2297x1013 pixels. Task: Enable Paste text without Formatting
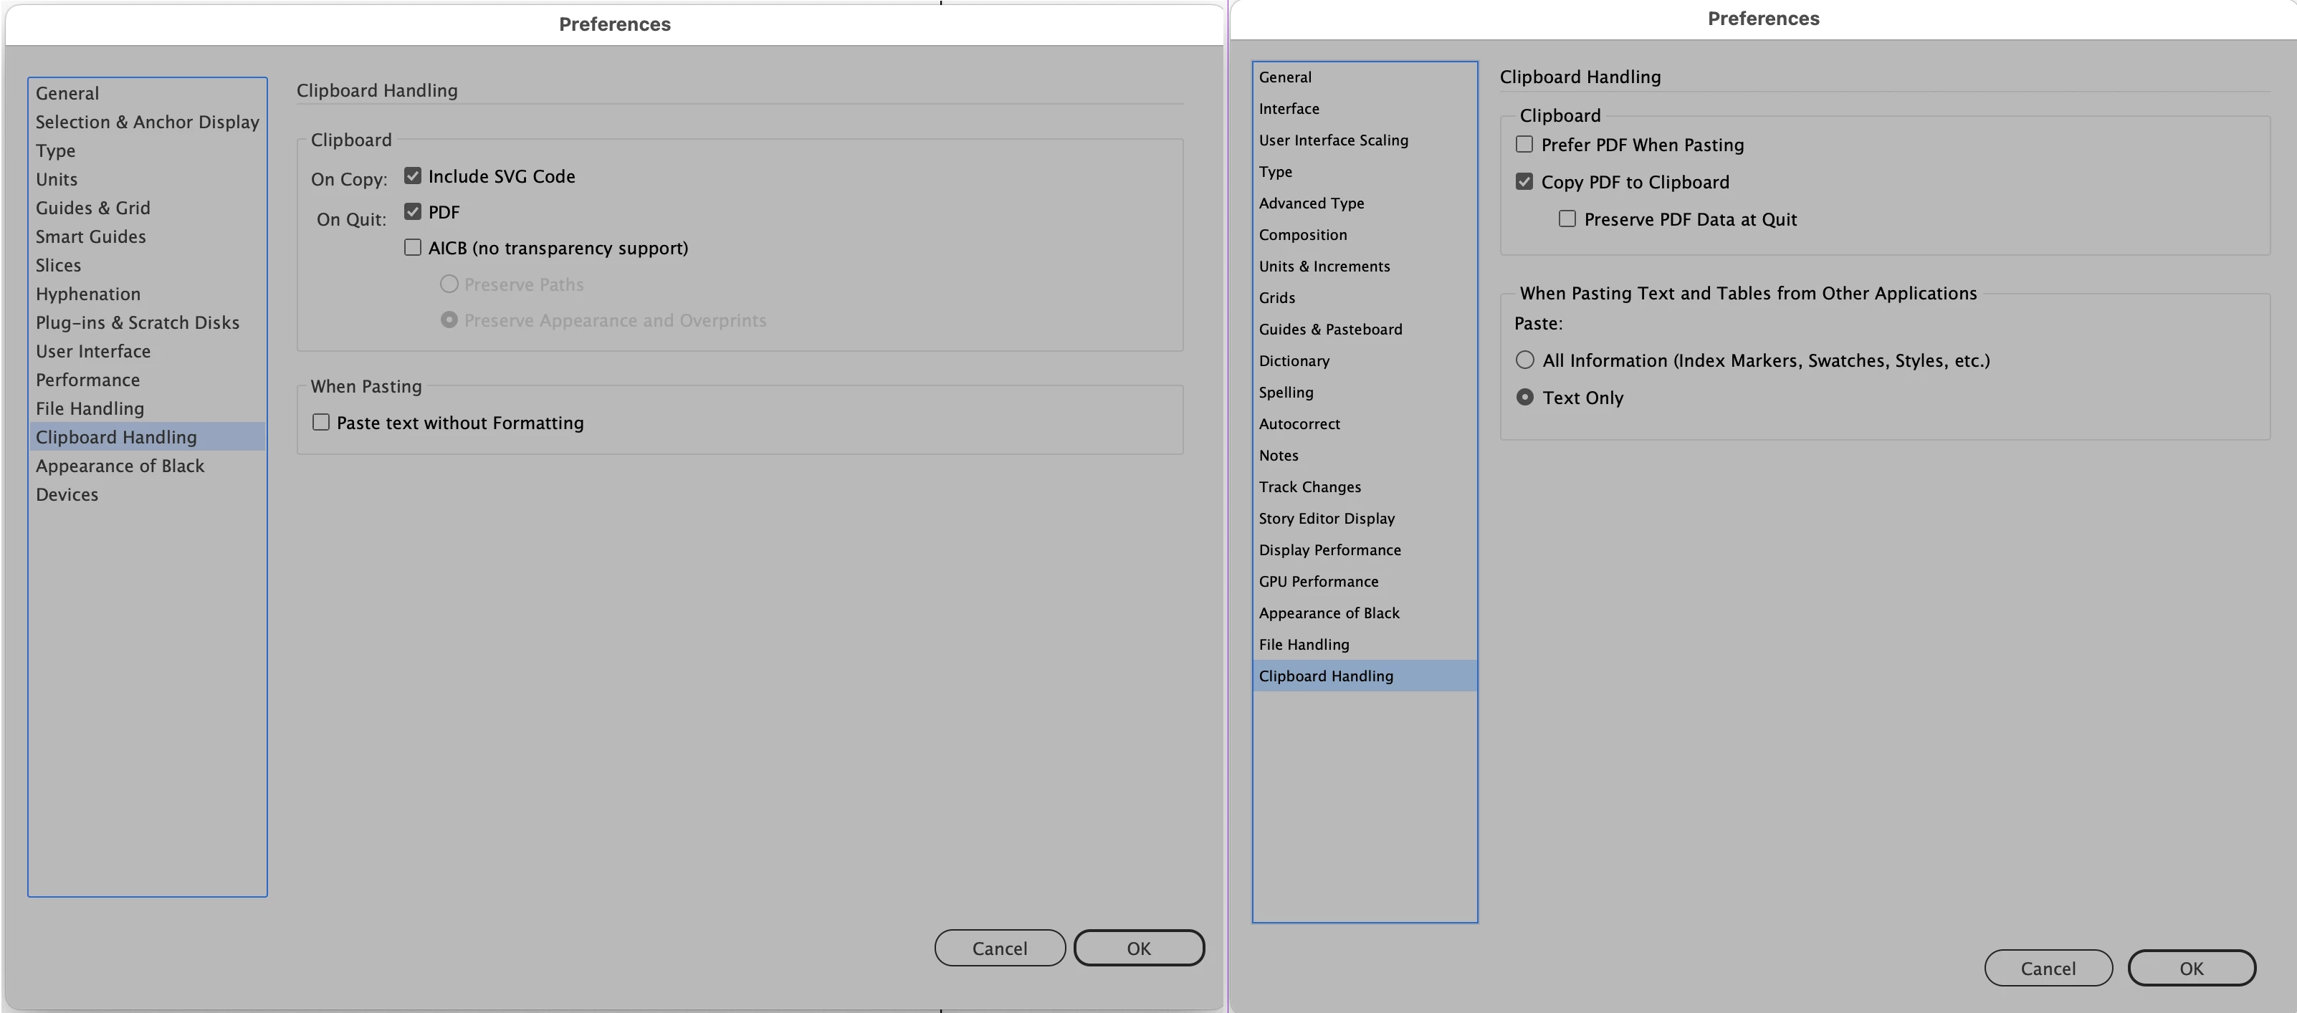(x=321, y=422)
